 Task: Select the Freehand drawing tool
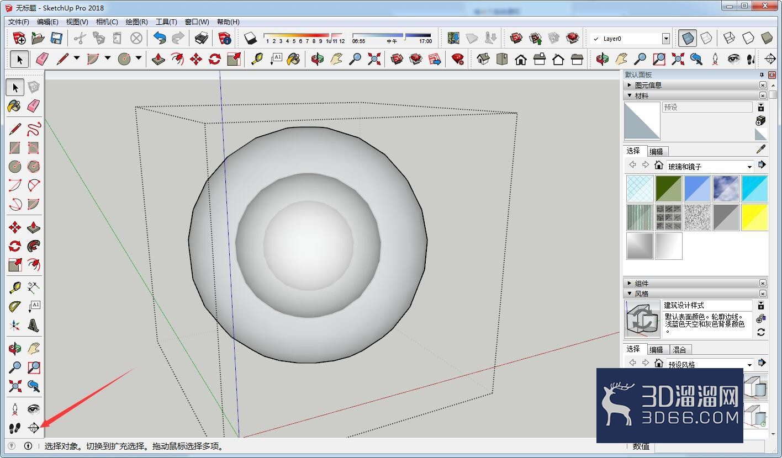(34, 129)
